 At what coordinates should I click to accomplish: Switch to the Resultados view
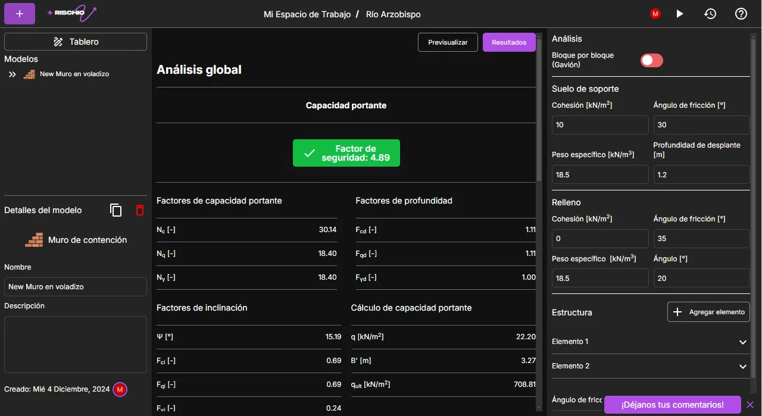click(508, 42)
